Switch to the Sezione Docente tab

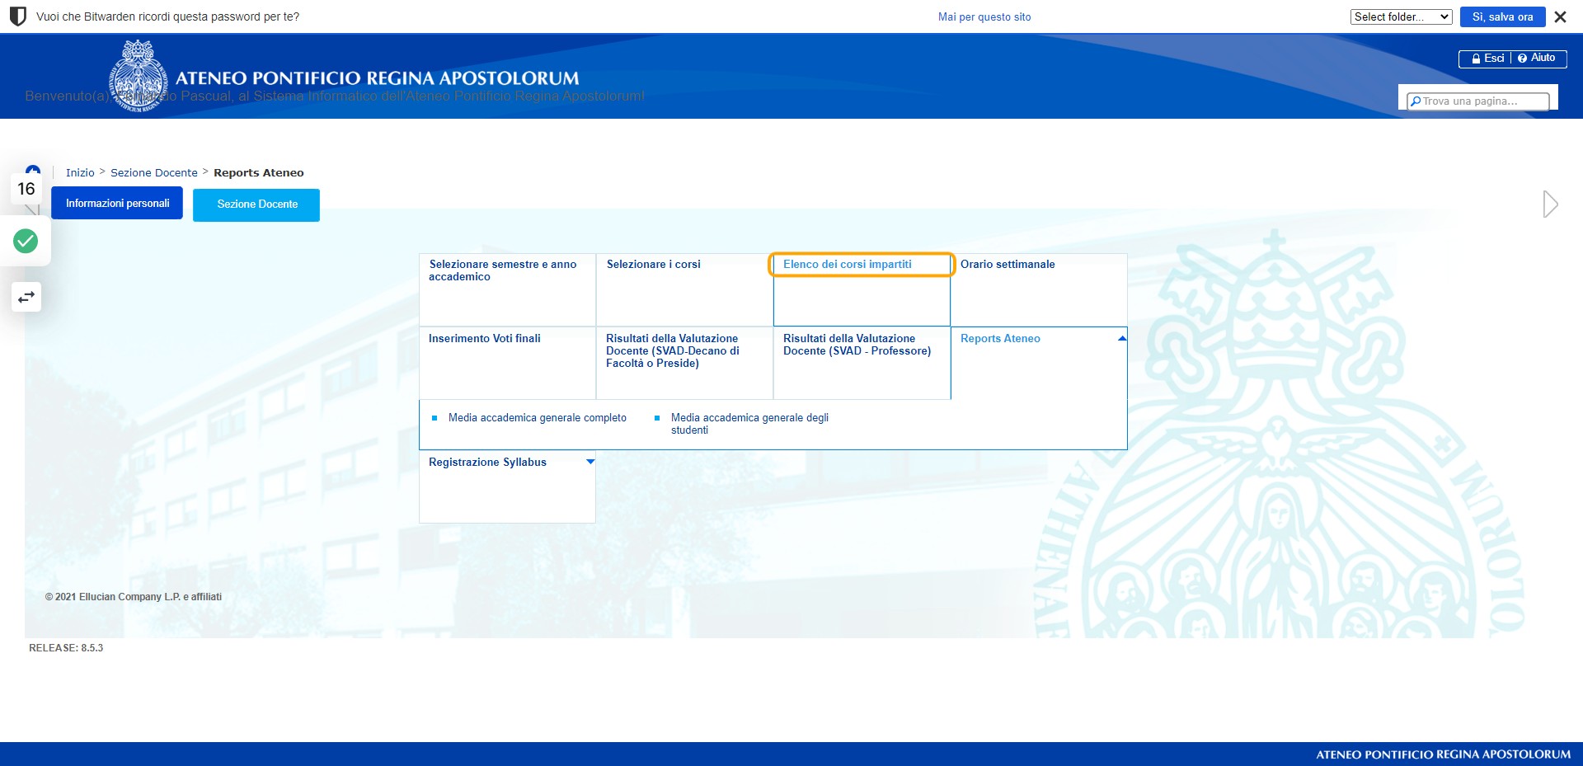coord(256,204)
